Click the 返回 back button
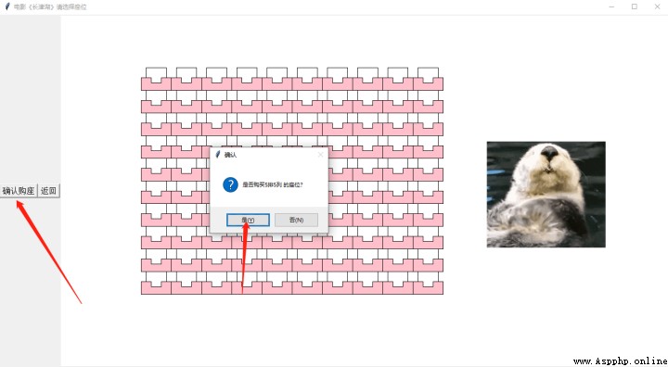Viewport: 668px width, 367px height. click(48, 191)
